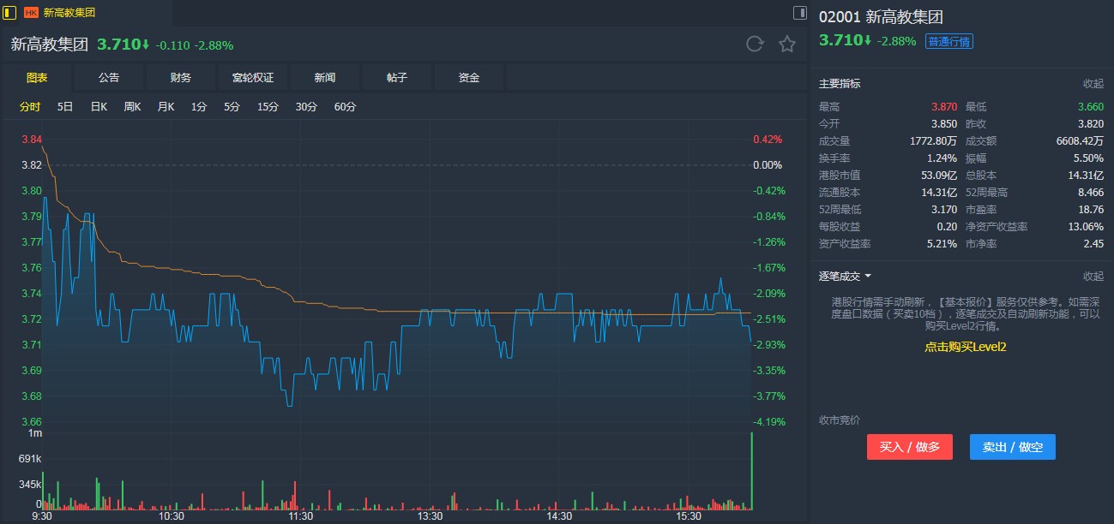Expand the 逐笔成交 dropdown arrow
The height and width of the screenshot is (524, 1114).
[x=868, y=276]
